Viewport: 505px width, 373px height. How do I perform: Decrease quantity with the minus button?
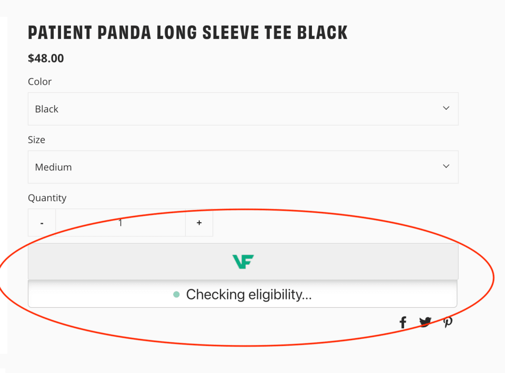(x=42, y=223)
